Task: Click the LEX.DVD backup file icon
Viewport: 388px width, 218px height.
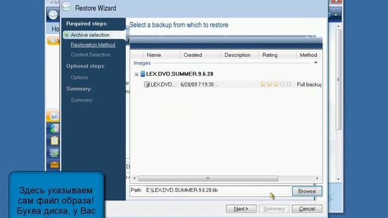Action: click(147, 84)
